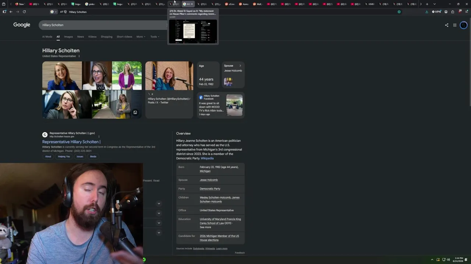This screenshot has height=264, width=471.
Task: Open the Wikipedia link in the Overview
Action: tap(207, 158)
